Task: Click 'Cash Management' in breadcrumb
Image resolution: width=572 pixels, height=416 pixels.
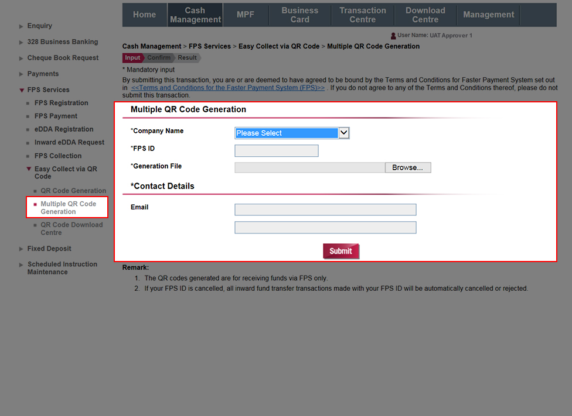Action: click(x=152, y=46)
